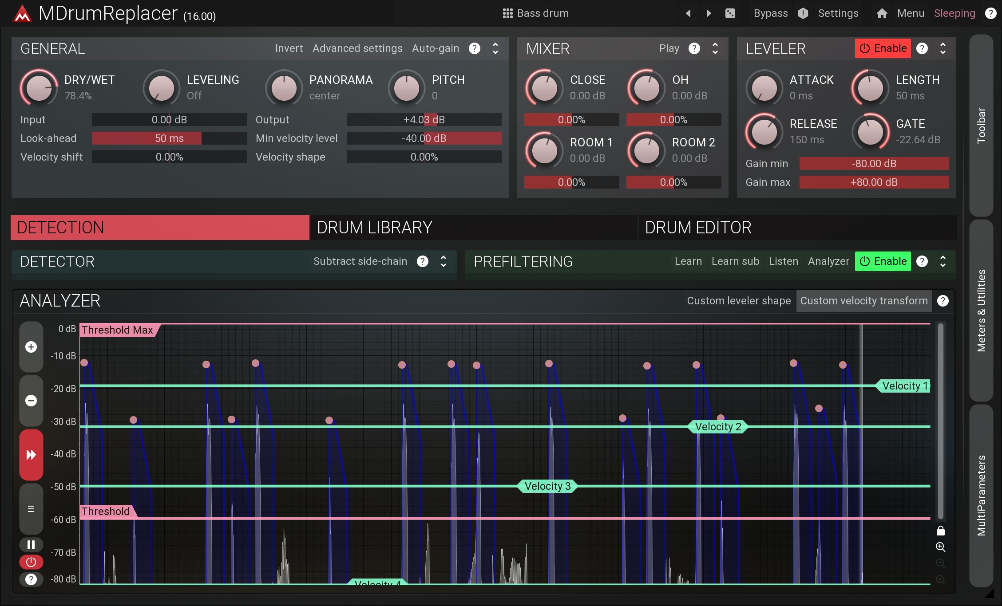Click the bottom zoom reset magnifier icon

pyautogui.click(x=940, y=580)
